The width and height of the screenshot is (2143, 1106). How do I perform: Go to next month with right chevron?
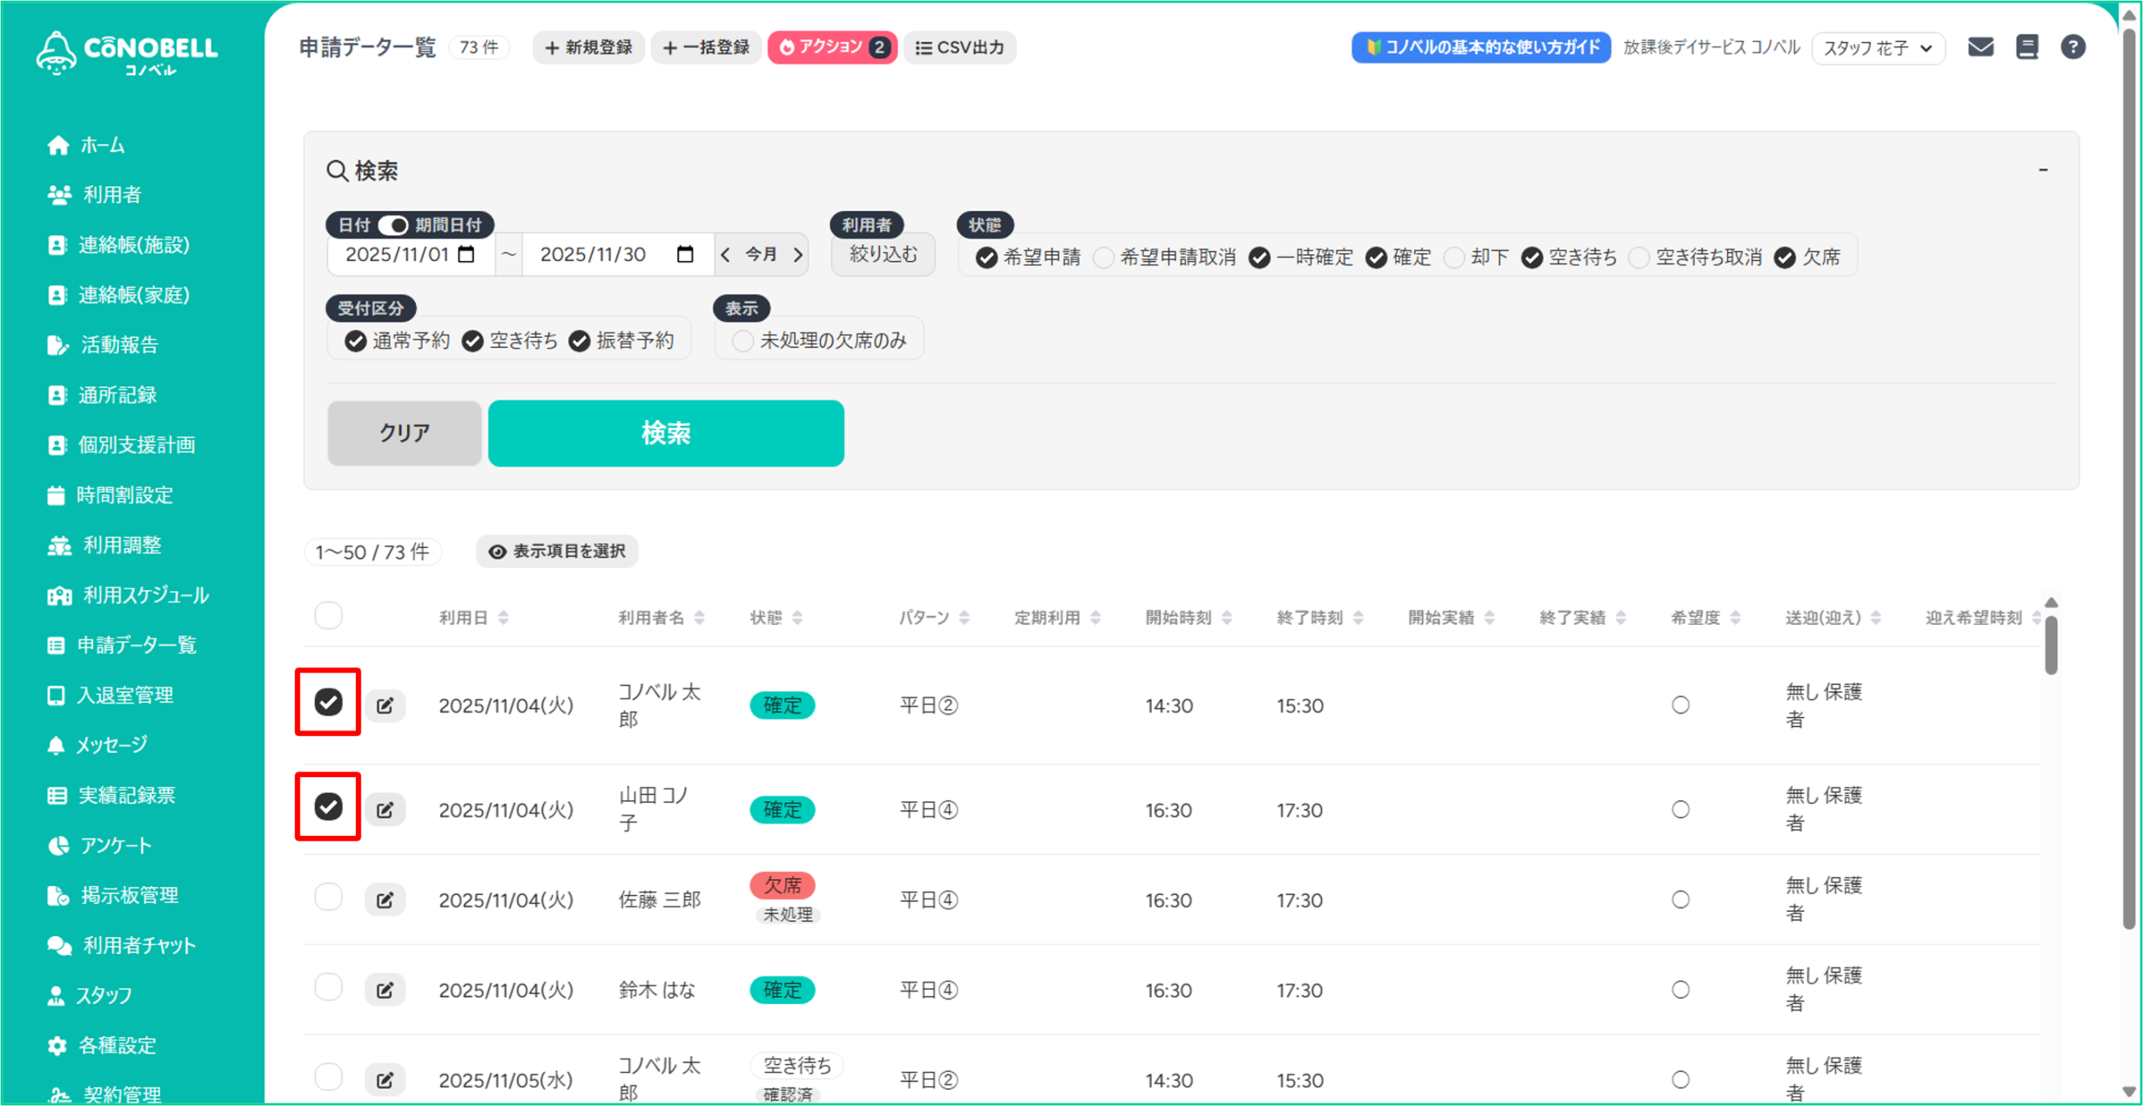tap(798, 254)
